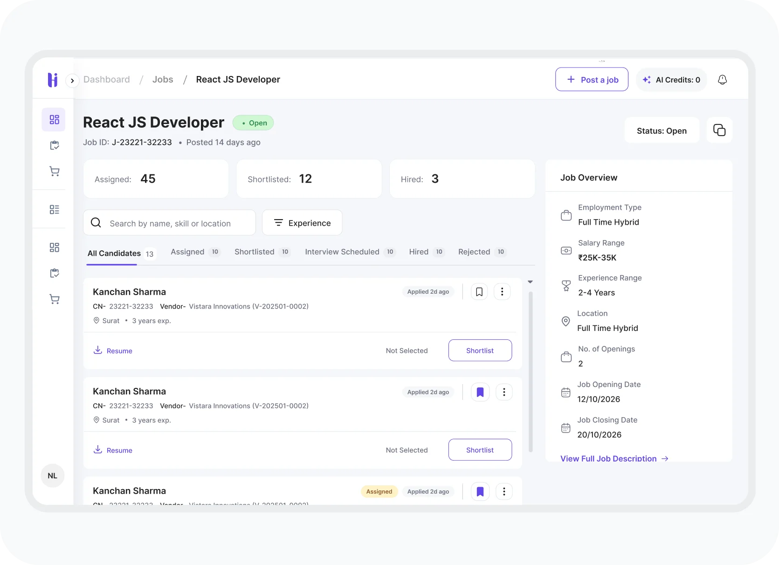This screenshot has width=779, height=565.
Task: Click the Post a job button
Action: pos(592,80)
